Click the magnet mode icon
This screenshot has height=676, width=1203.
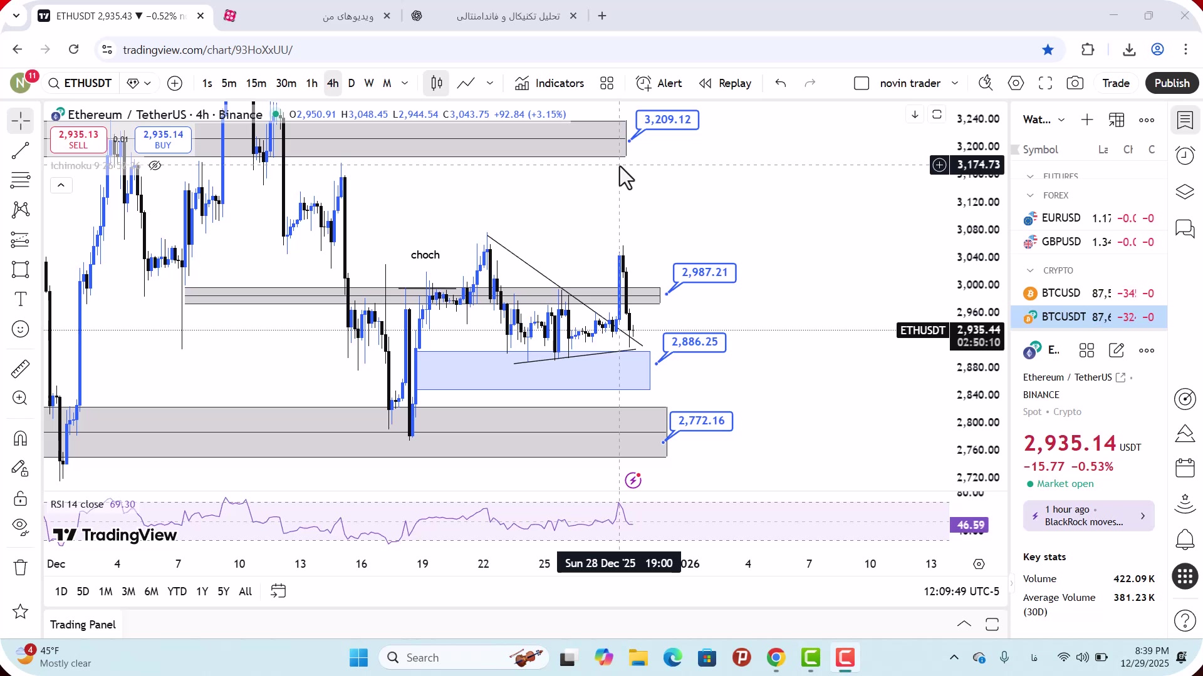coord(20,438)
